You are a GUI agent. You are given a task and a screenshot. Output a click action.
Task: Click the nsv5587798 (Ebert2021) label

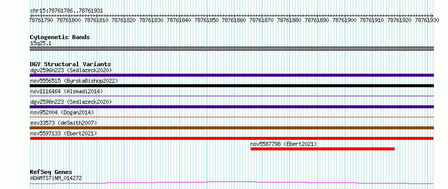coord(283,144)
